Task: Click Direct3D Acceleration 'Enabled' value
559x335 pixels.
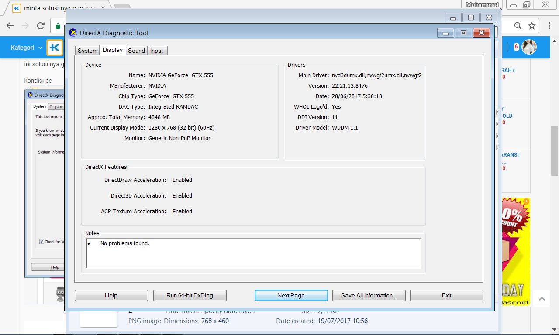Action: coord(182,195)
